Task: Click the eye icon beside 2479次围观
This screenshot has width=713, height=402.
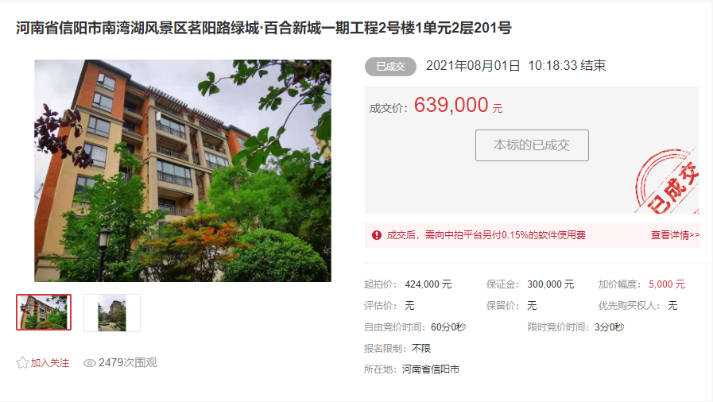Action: (x=90, y=363)
